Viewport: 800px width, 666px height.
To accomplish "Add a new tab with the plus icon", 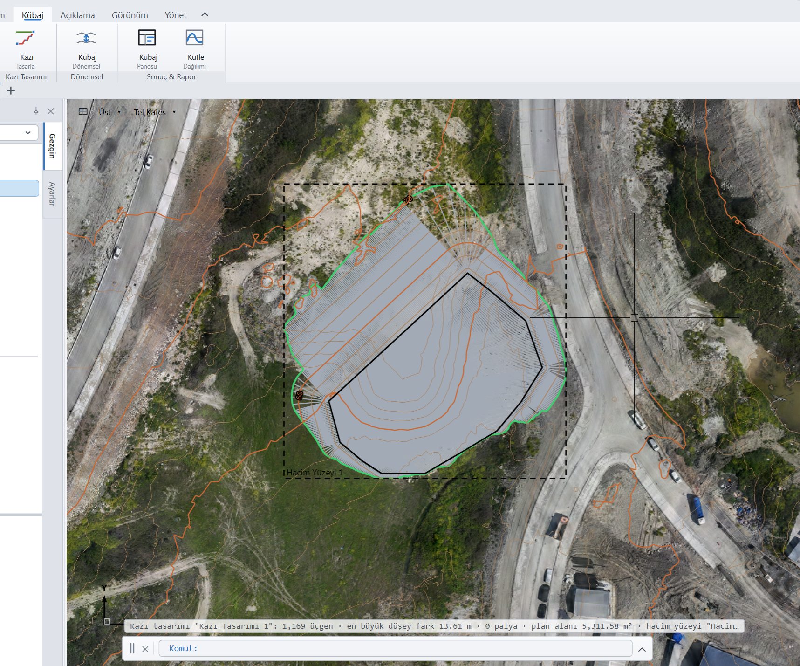I will click(x=11, y=90).
